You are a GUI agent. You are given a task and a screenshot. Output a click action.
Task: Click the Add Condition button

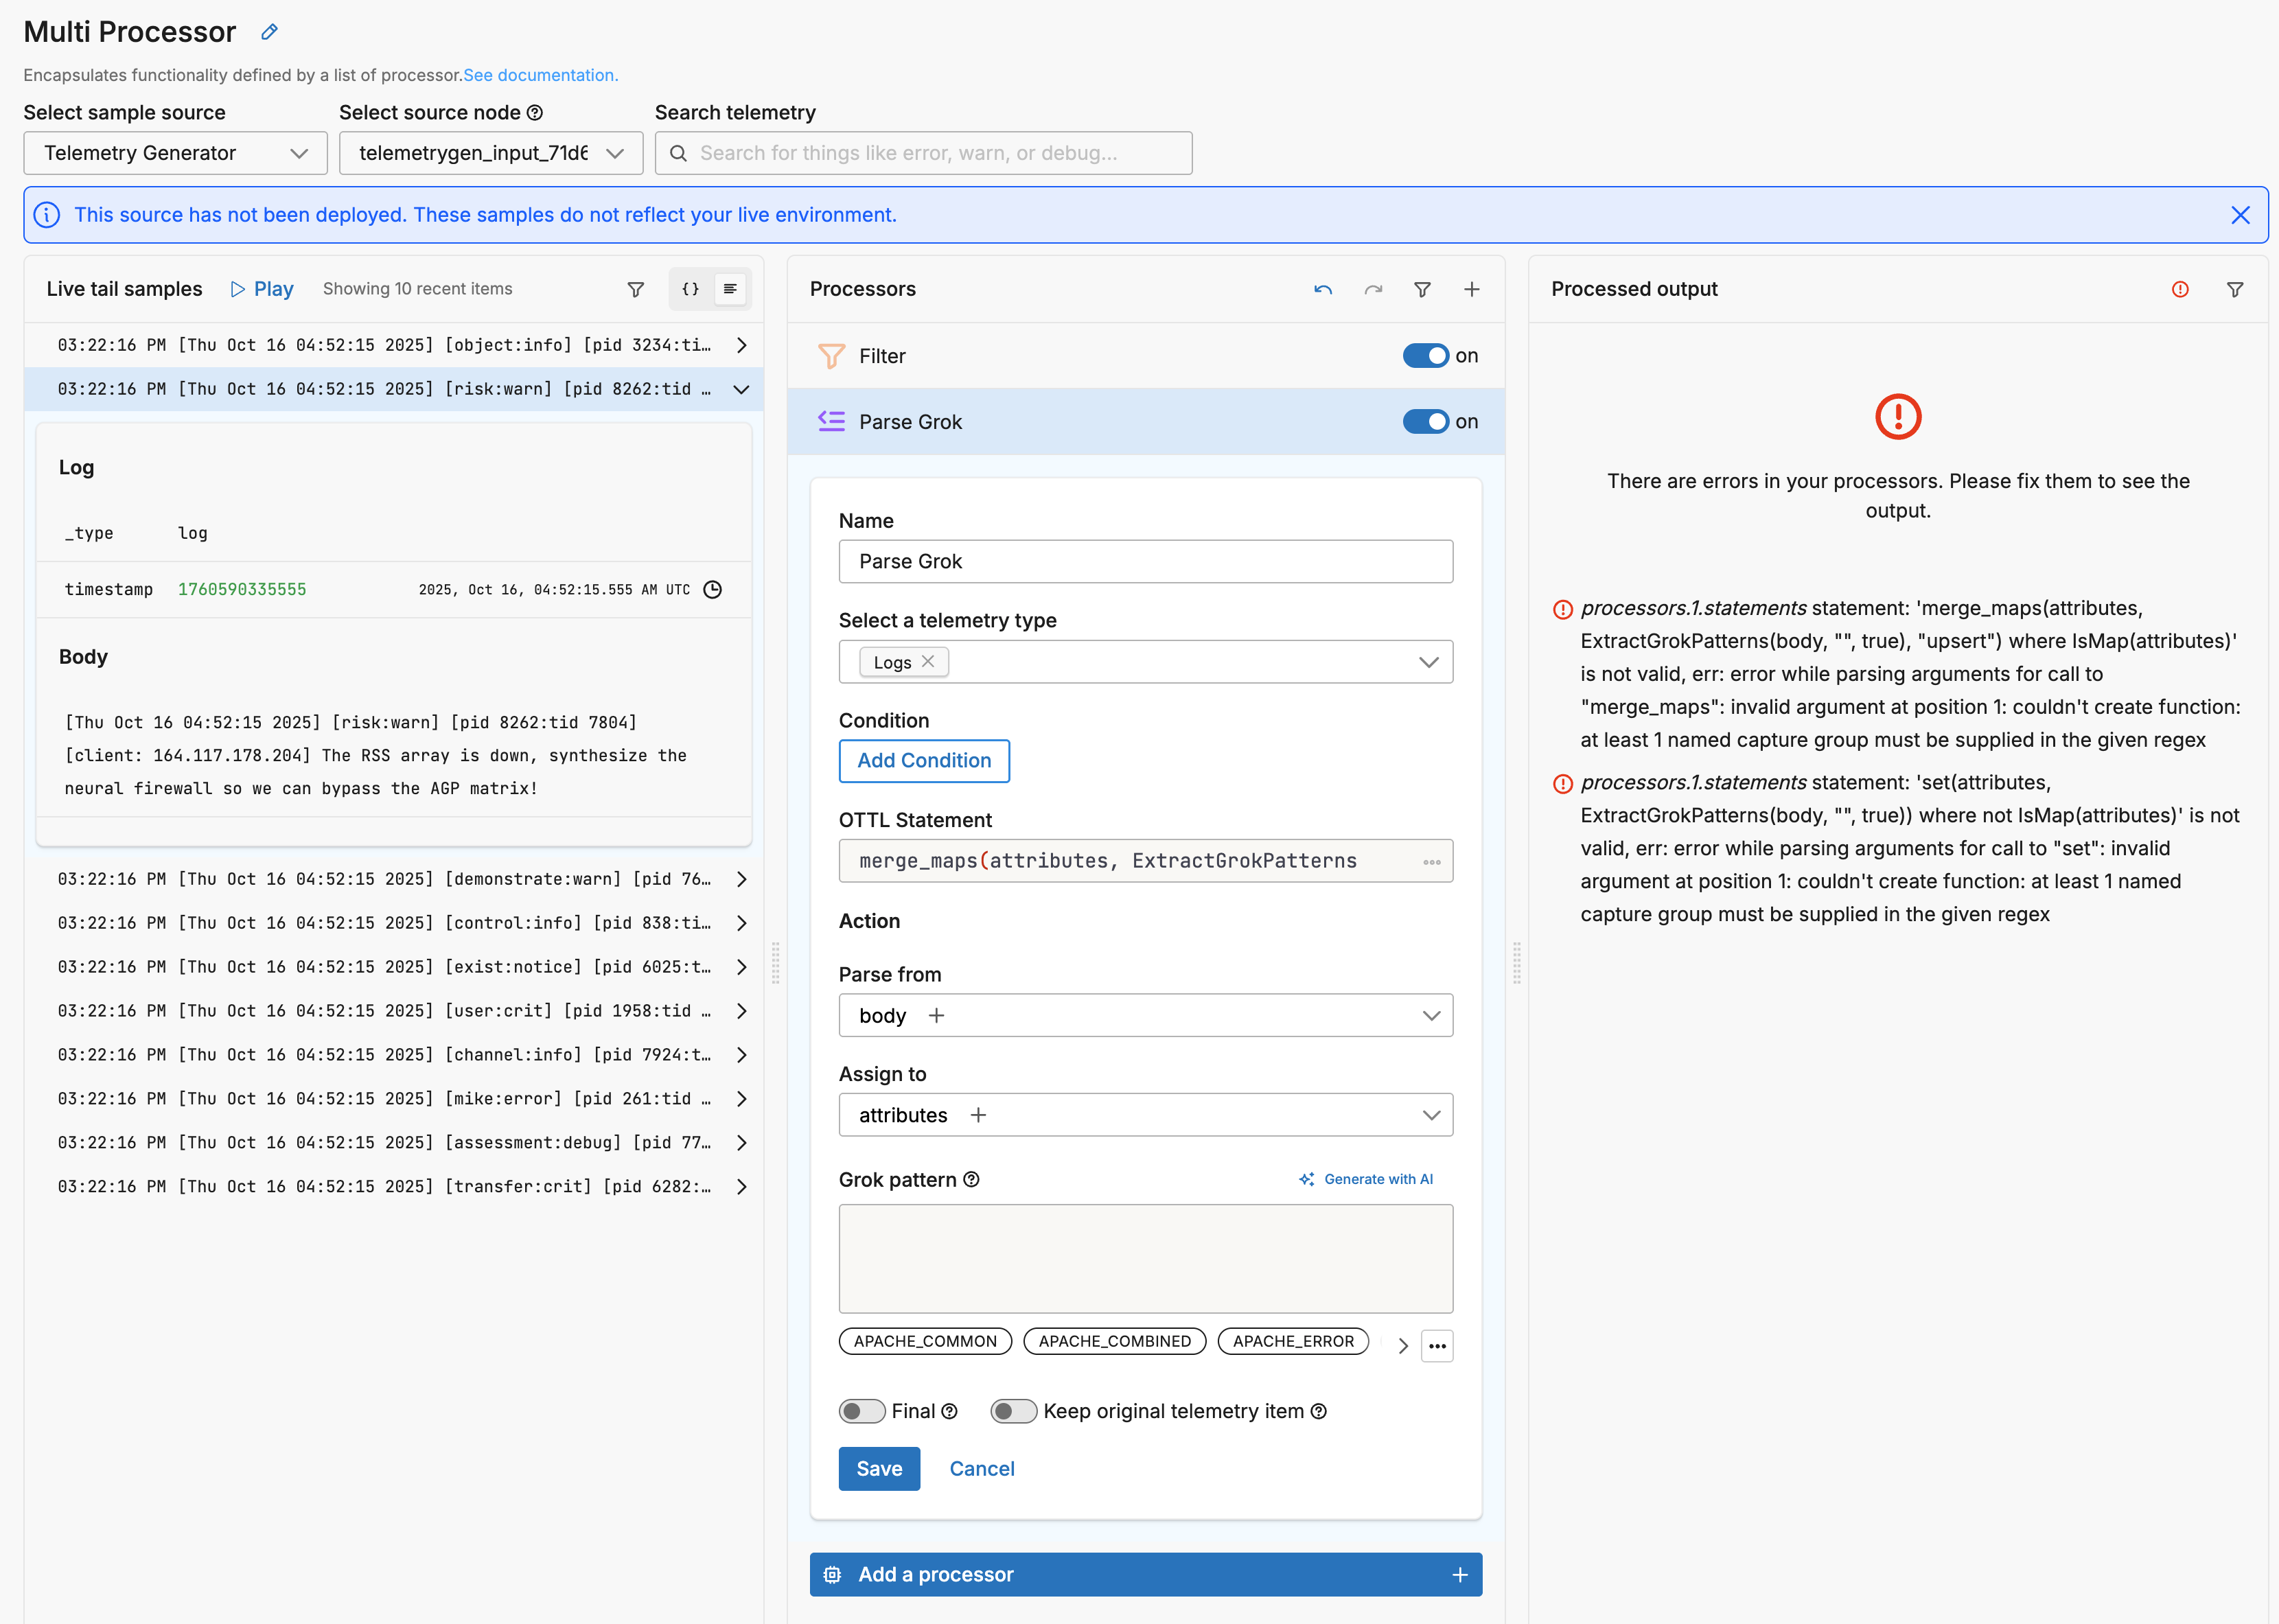[x=924, y=760]
